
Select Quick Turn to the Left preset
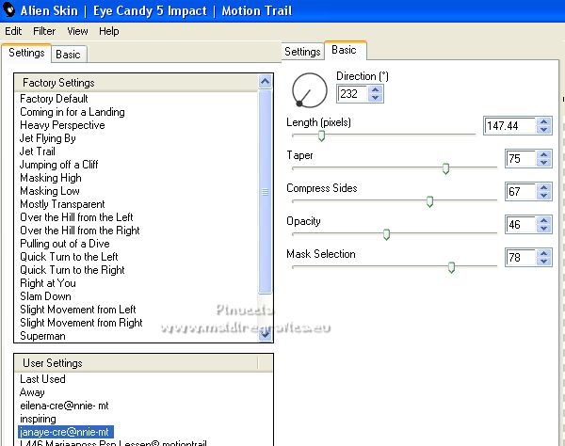tap(69, 257)
